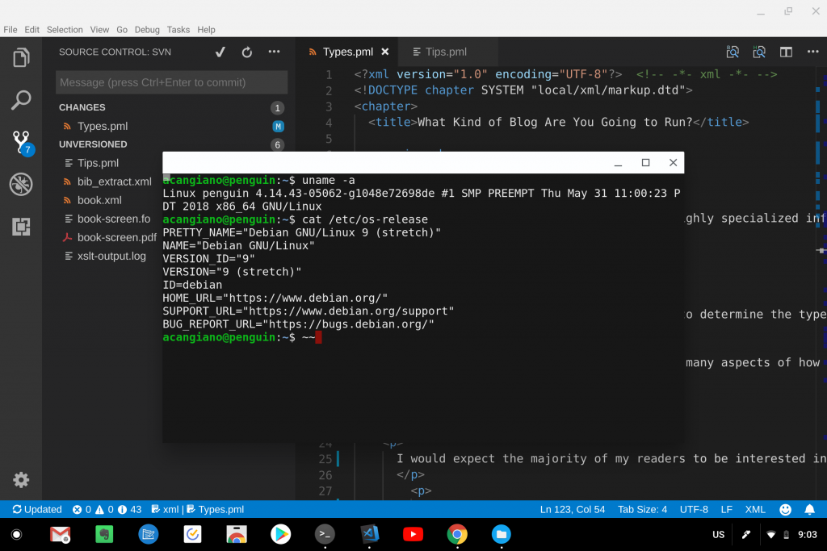Click the stylus tools pen icon
This screenshot has width=827, height=551.
pyautogui.click(x=745, y=534)
